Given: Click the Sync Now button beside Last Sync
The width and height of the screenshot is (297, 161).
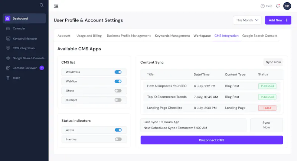Looking at the screenshot, I should pyautogui.click(x=267, y=125).
